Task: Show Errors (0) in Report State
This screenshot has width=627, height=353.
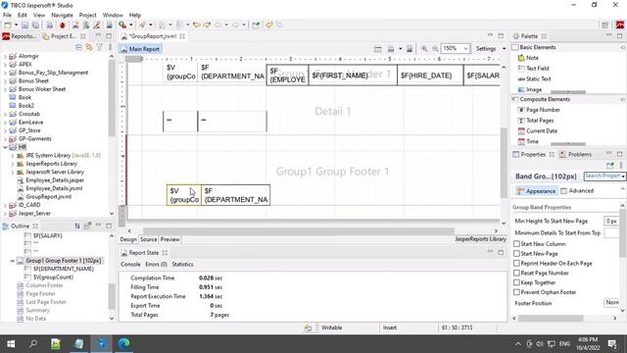Action: [x=156, y=264]
